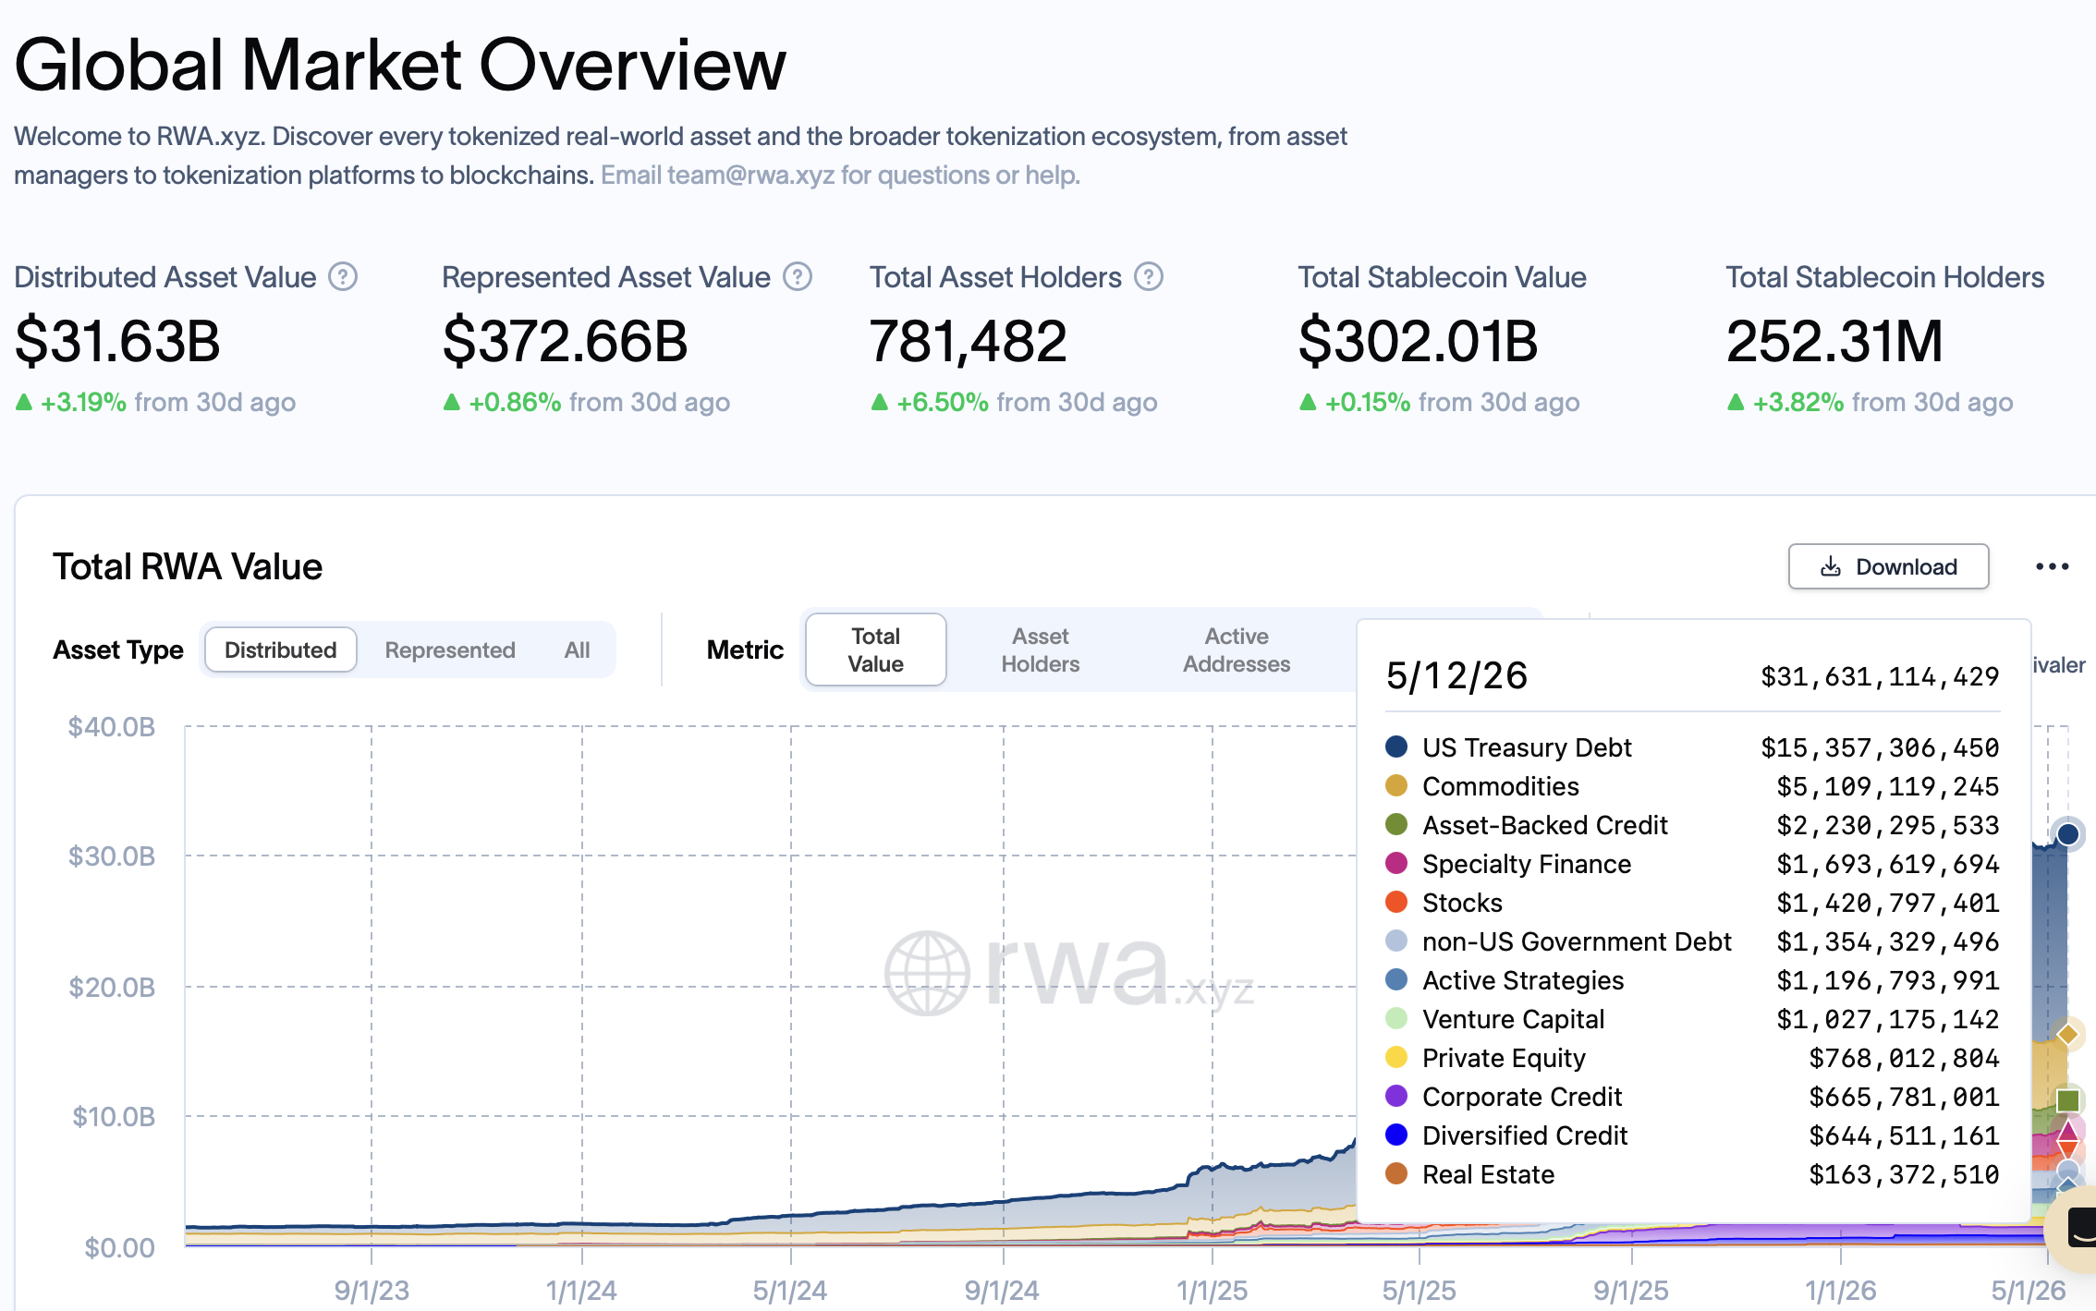Open the three-dots chart options menu
The width and height of the screenshot is (2096, 1311).
pyautogui.click(x=2052, y=566)
